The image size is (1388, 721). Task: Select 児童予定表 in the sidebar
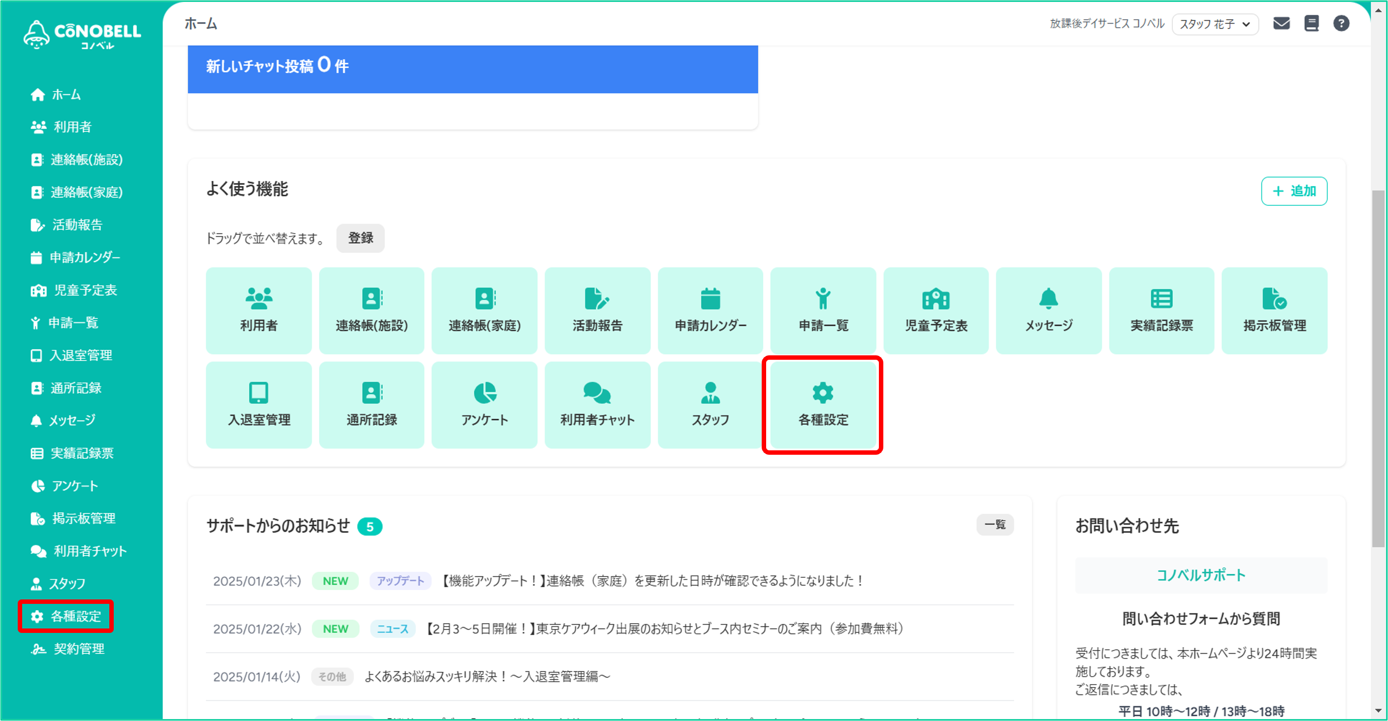(x=74, y=291)
